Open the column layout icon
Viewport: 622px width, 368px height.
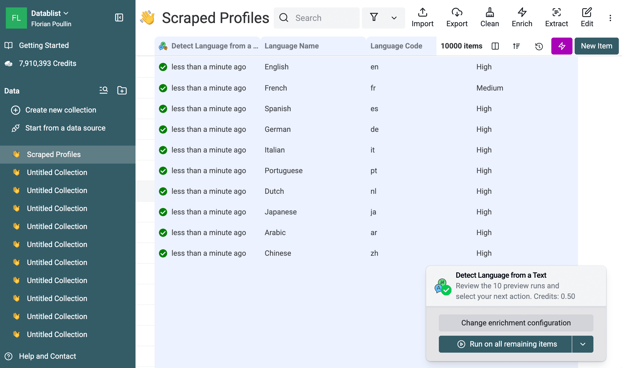point(495,46)
